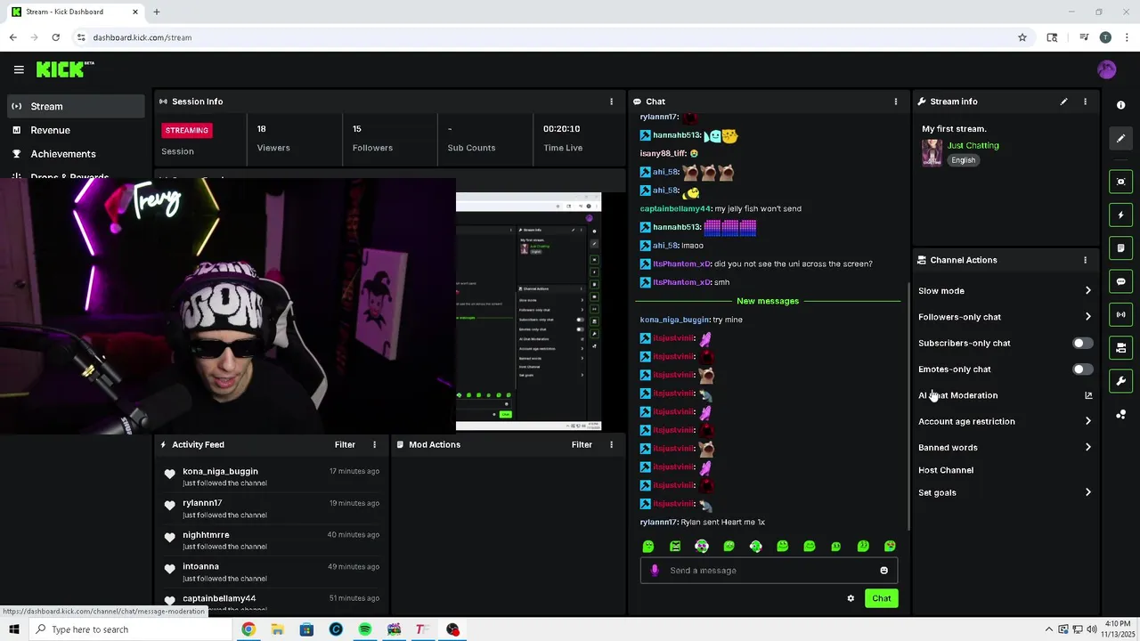The height and width of the screenshot is (641, 1140).
Task: Open AI Chat Moderation link
Action: (1005, 395)
